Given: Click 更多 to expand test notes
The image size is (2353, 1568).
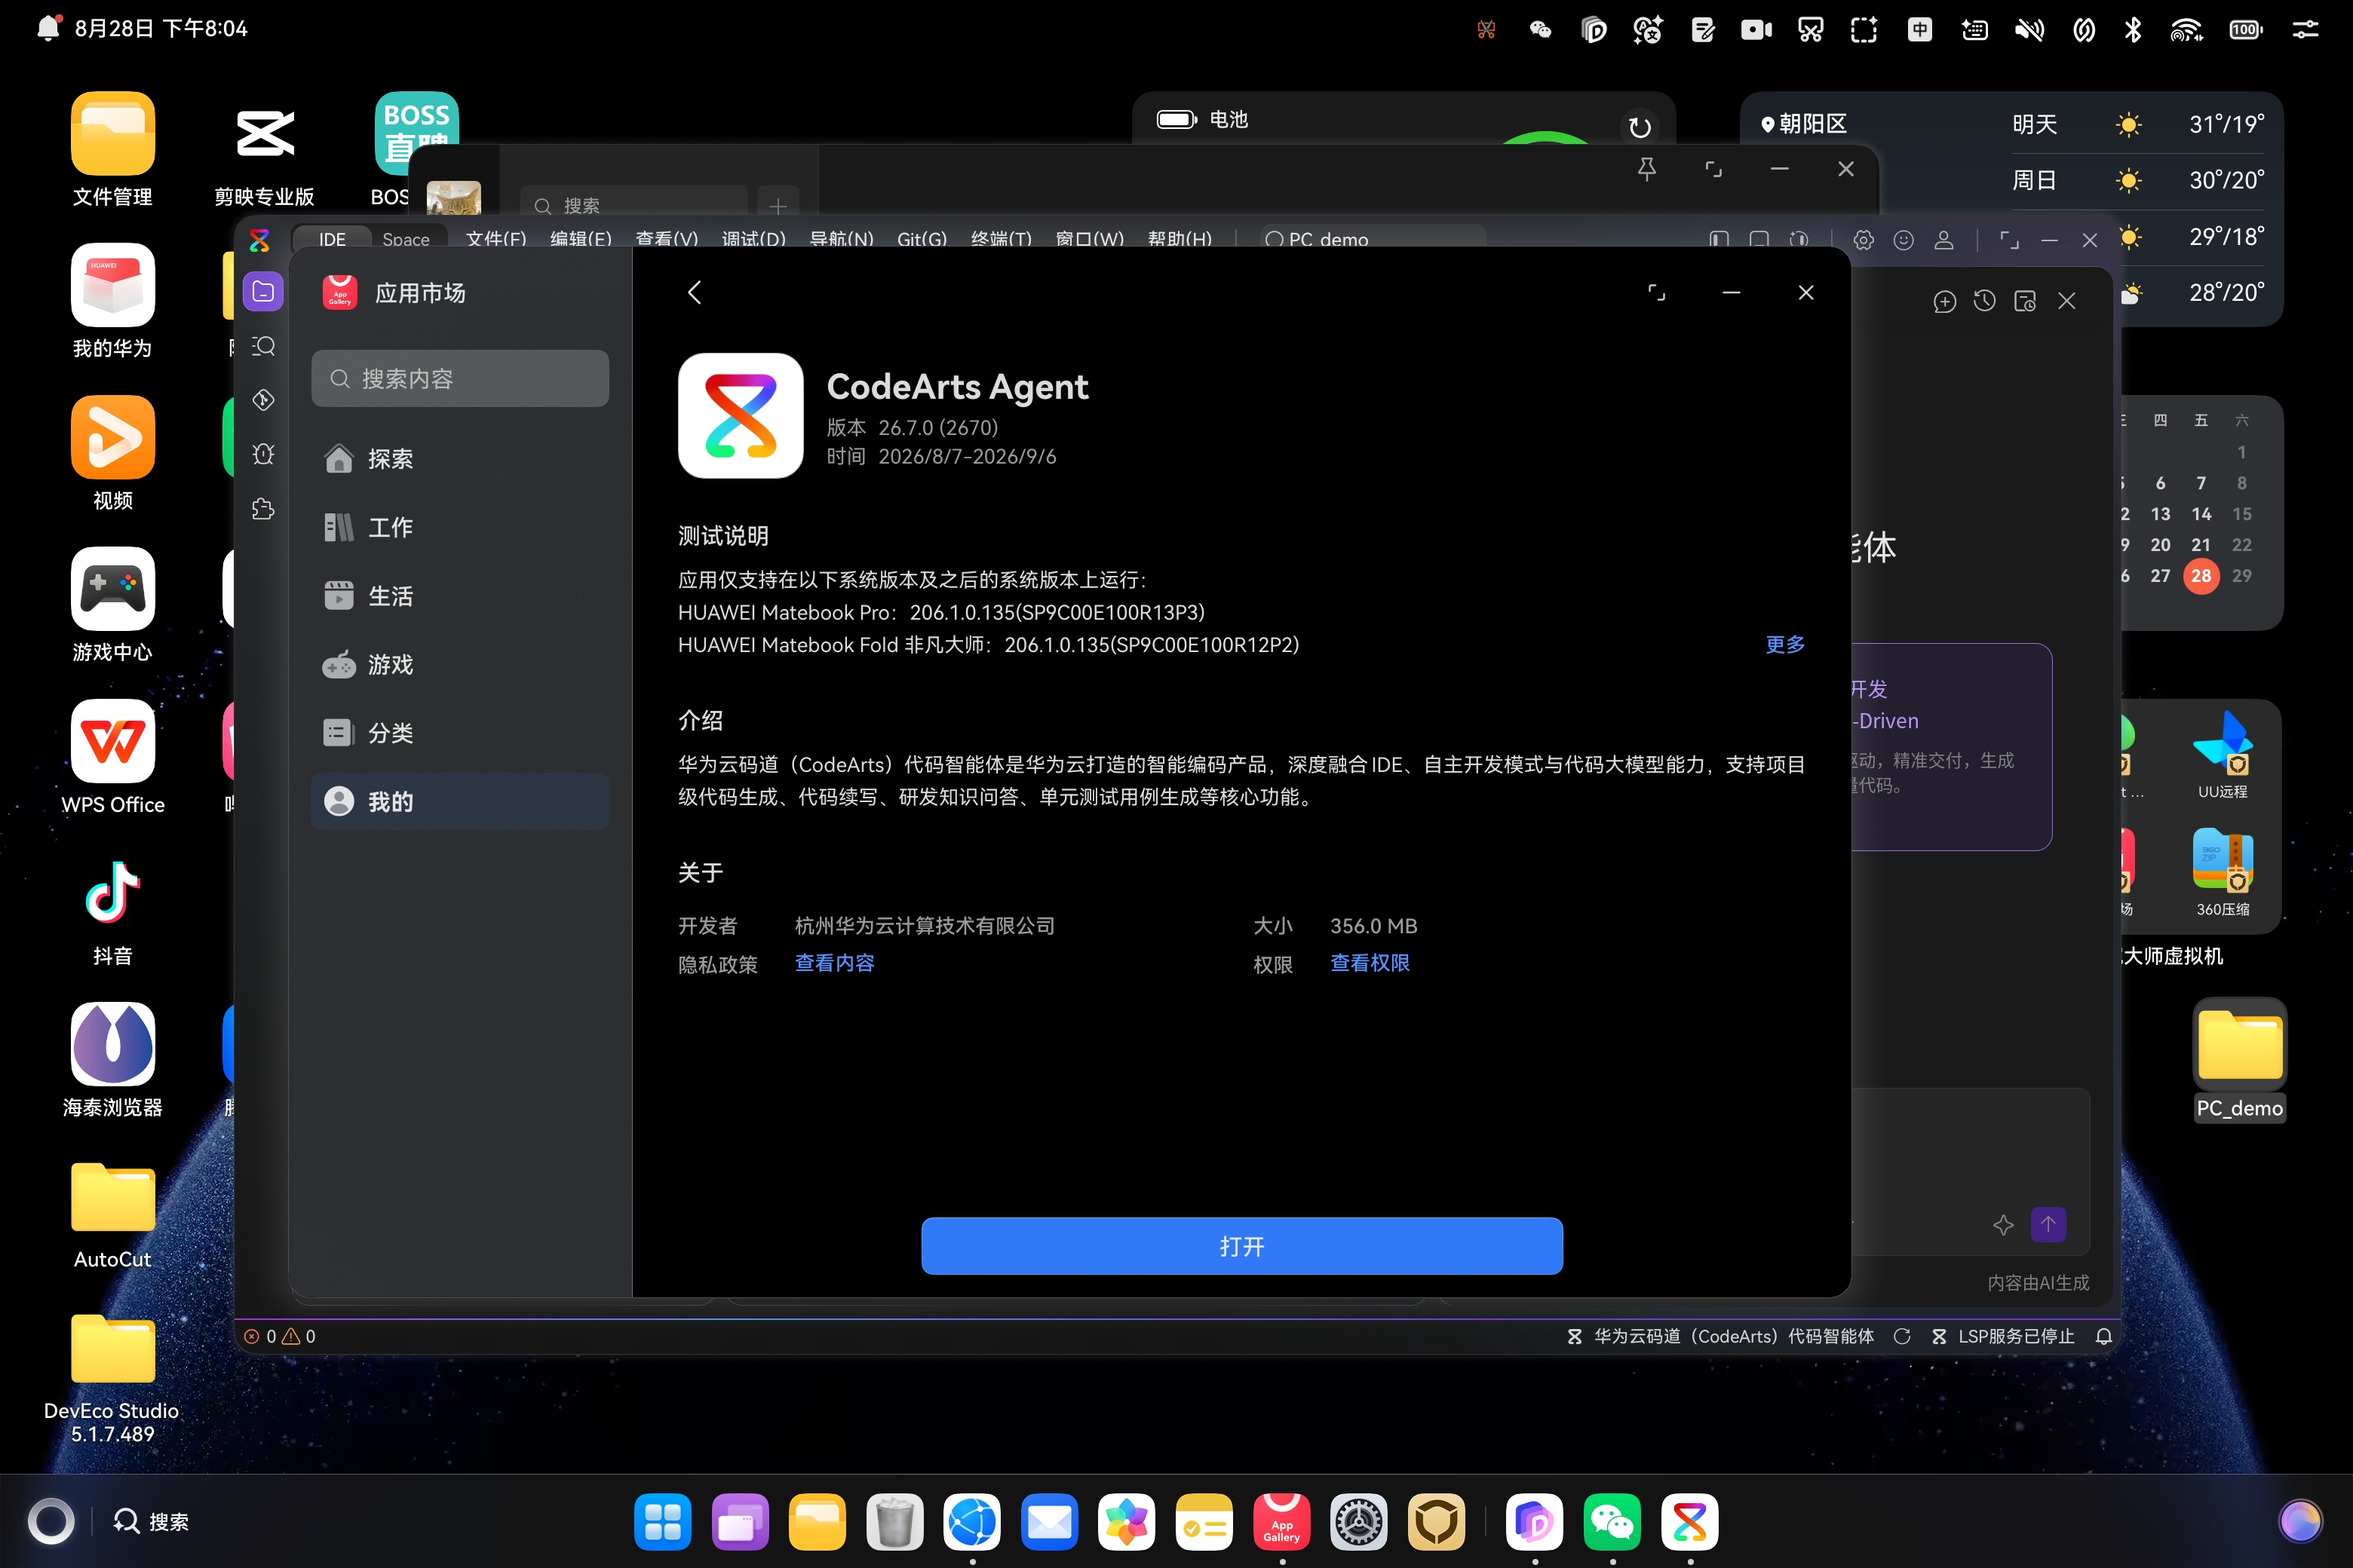Looking at the screenshot, I should click(x=1785, y=645).
